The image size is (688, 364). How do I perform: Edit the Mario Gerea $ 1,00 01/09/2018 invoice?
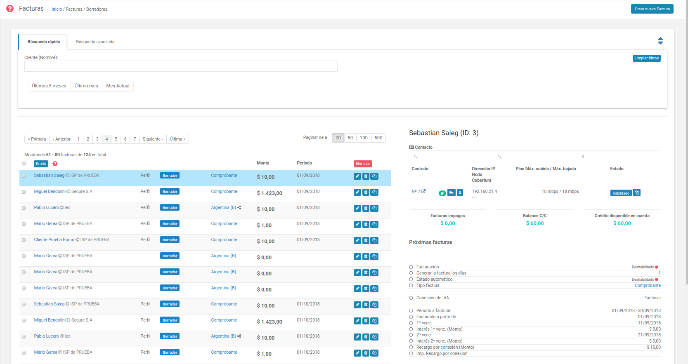click(357, 224)
